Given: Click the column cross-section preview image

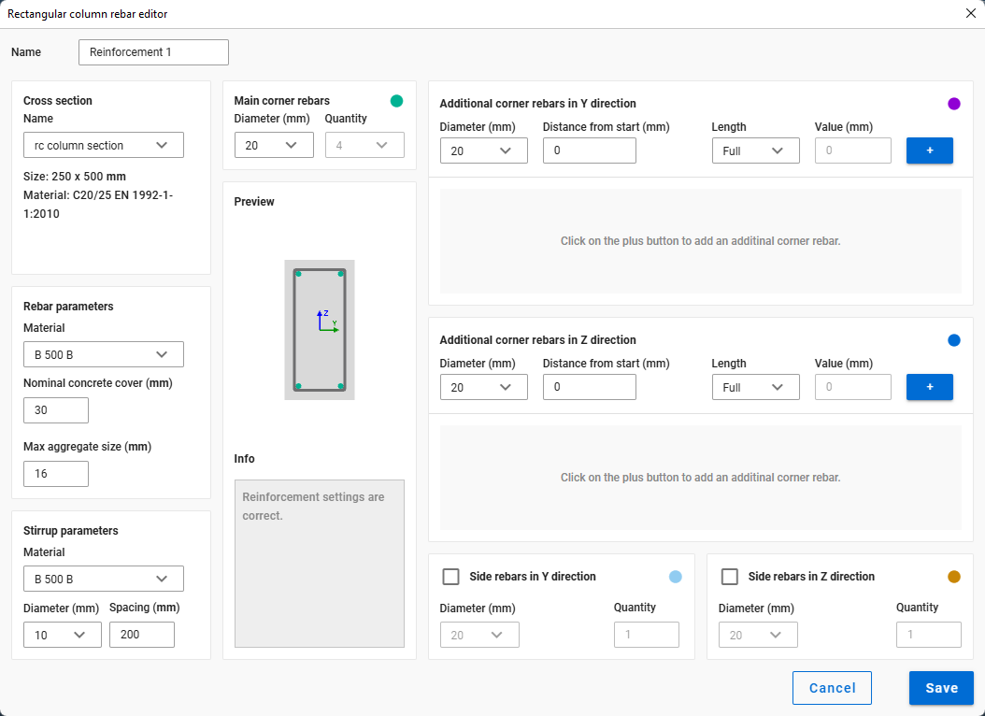Looking at the screenshot, I should (320, 330).
